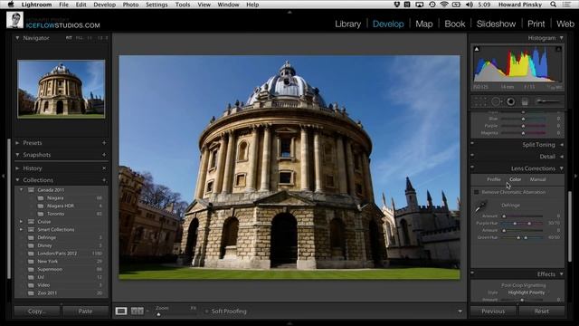The height and width of the screenshot is (326, 579).
Task: Expand the Detail panel
Action: click(562, 157)
